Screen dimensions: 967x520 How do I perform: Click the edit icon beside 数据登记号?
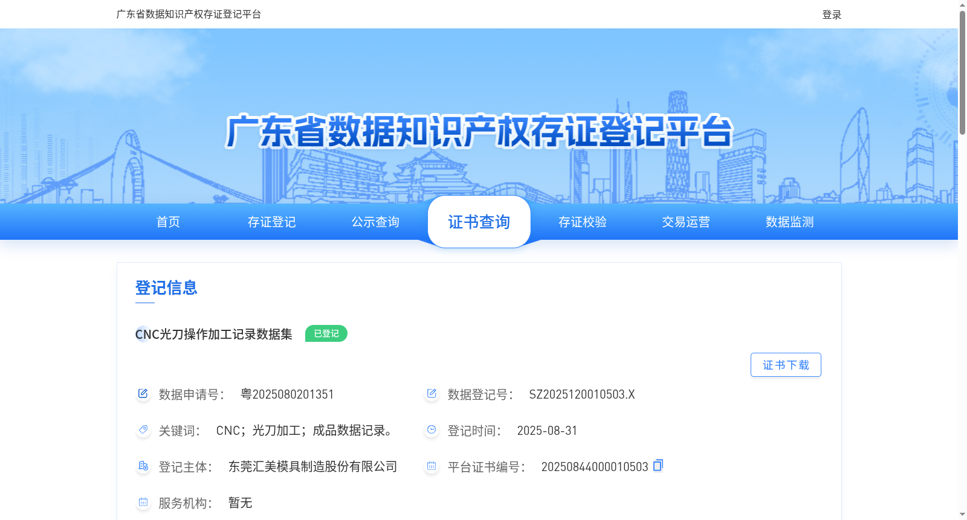(x=432, y=394)
